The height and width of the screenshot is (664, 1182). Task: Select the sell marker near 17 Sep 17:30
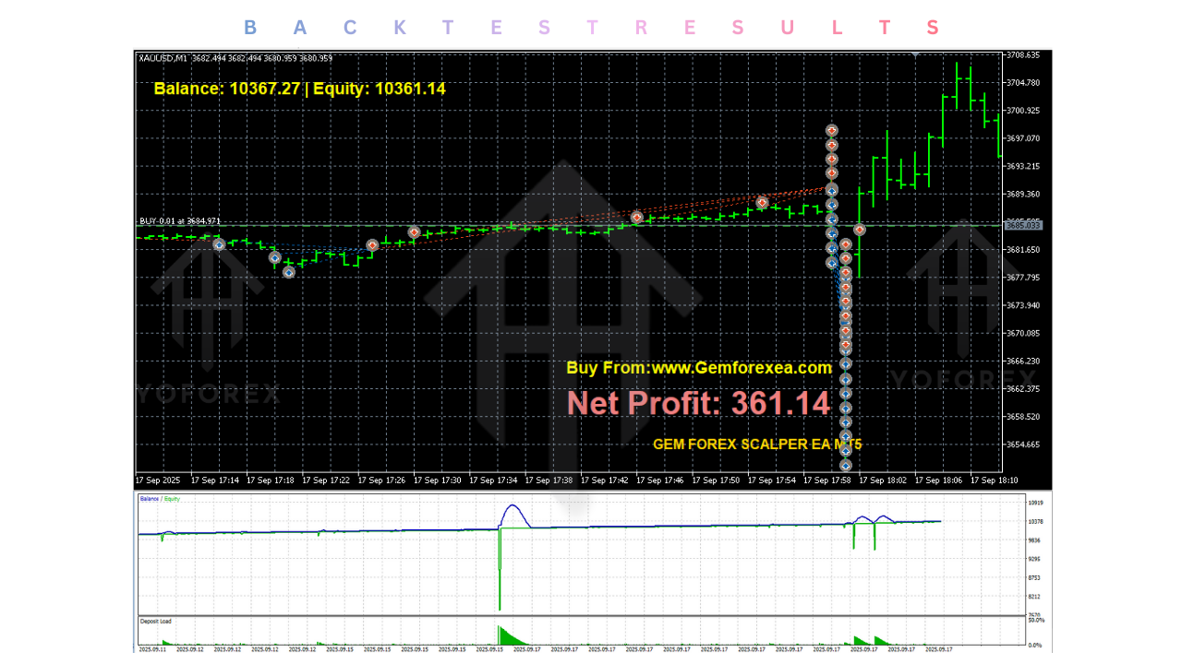[x=414, y=232]
